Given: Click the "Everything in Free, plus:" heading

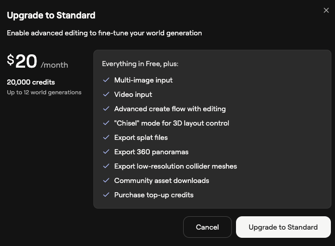Looking at the screenshot, I should pyautogui.click(x=140, y=64).
